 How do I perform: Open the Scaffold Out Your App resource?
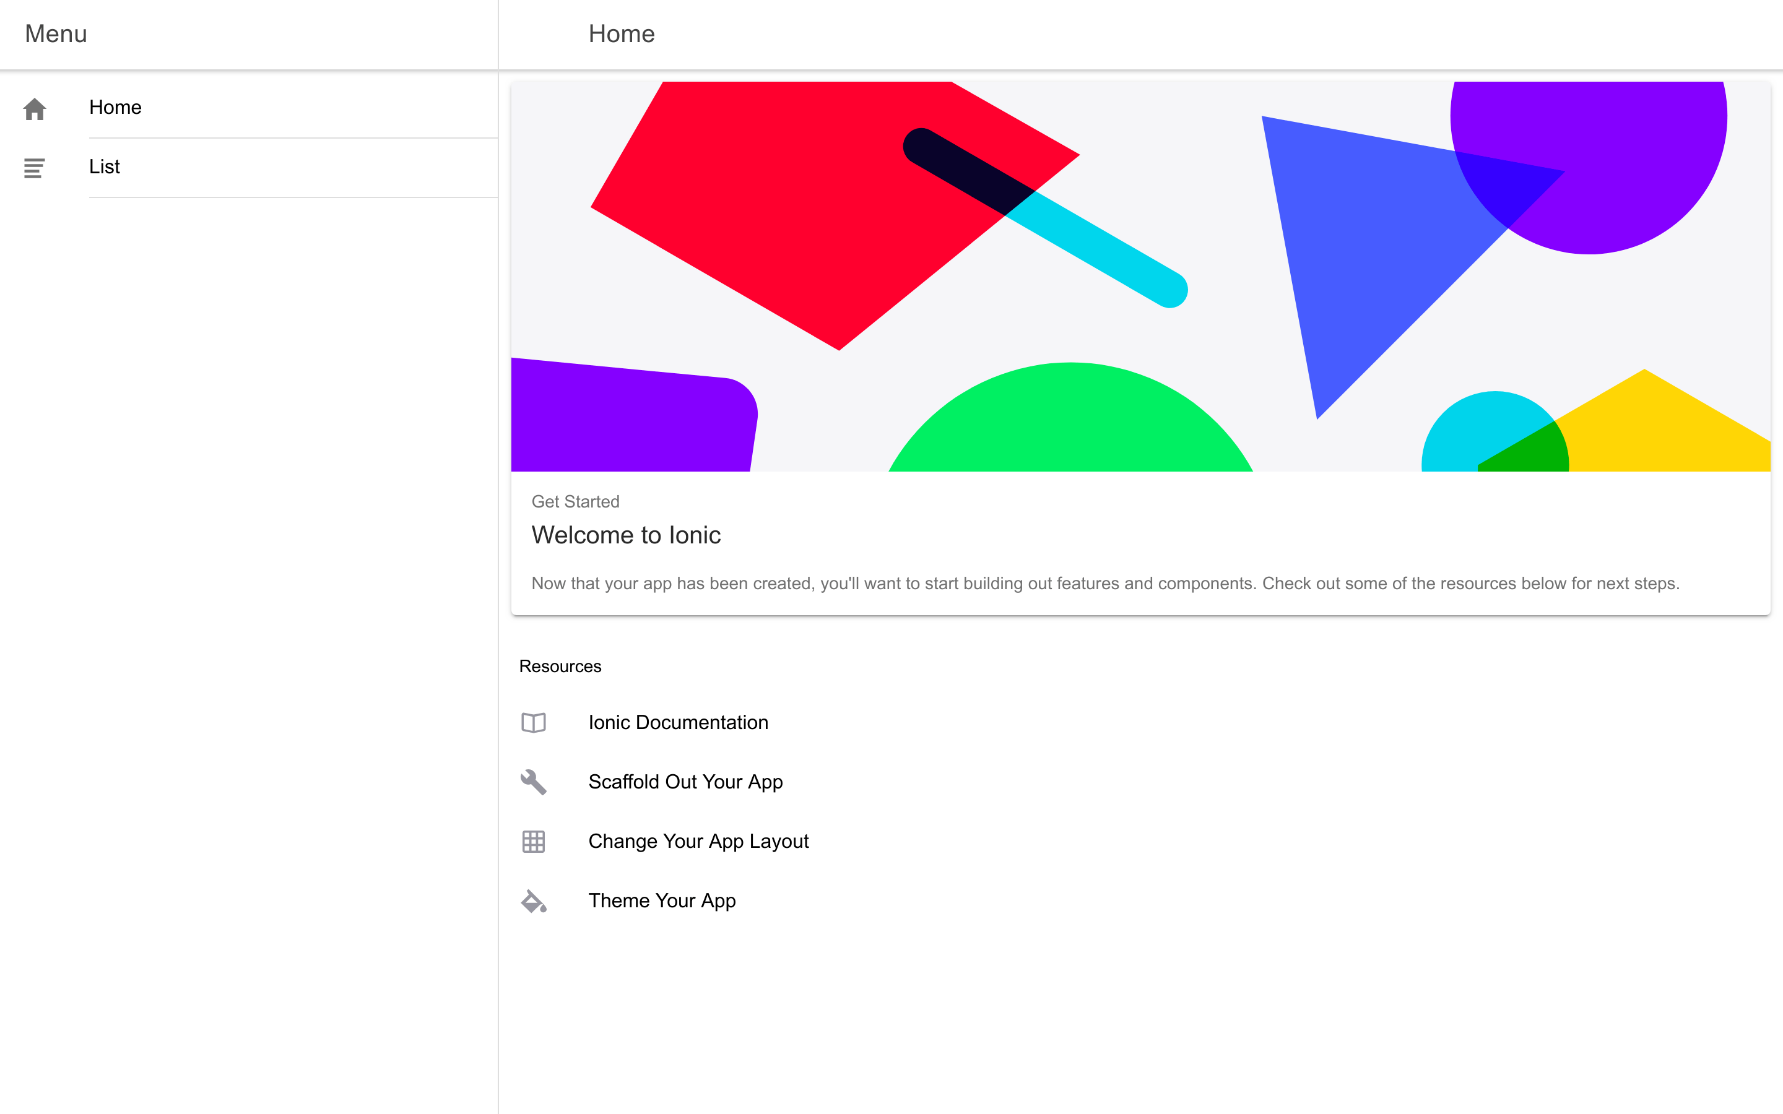(685, 782)
